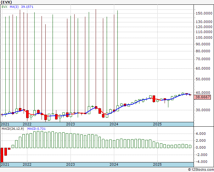Image resolution: width=214 pixels, height=172 pixels.
Task: Click the MA(3) indicator label
Action: (14, 7)
